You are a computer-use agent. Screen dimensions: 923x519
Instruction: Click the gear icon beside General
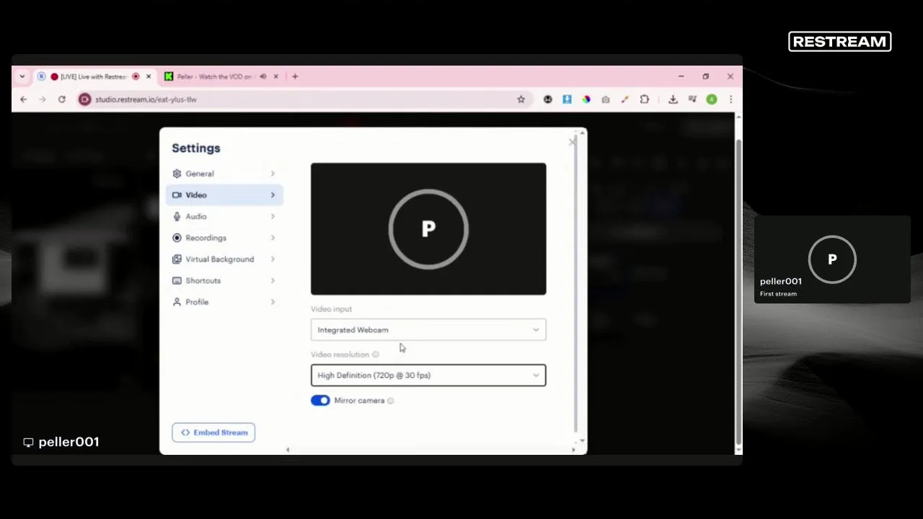(x=177, y=174)
